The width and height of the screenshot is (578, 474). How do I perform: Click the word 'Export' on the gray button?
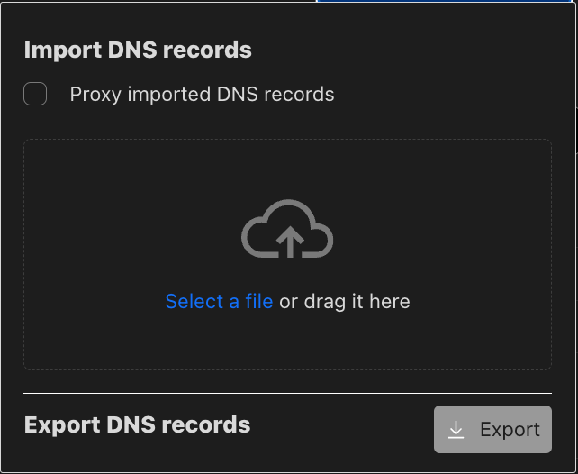pos(510,430)
